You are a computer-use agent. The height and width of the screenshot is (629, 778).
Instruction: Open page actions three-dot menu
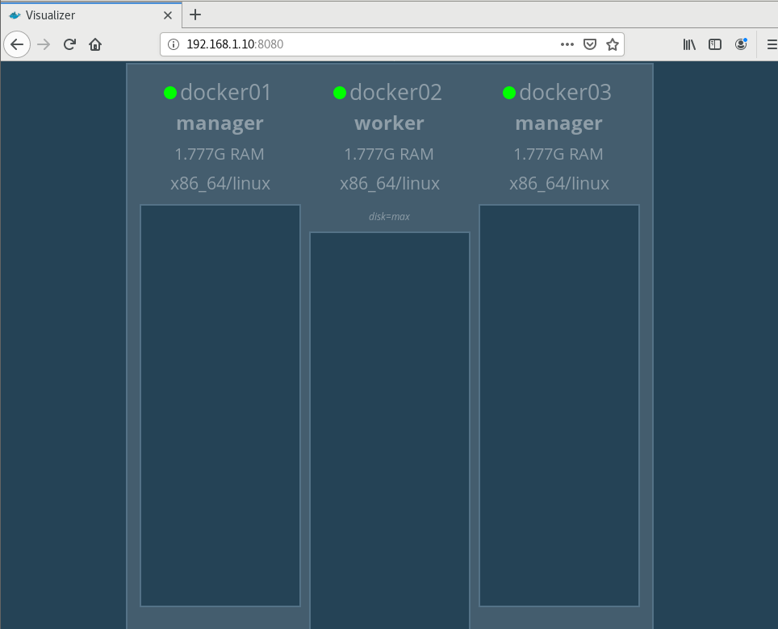click(x=567, y=44)
